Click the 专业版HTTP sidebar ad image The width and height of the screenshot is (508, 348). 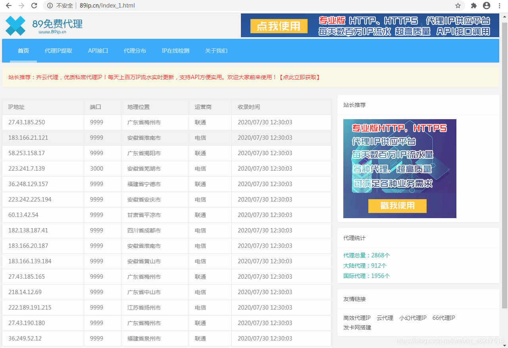click(x=399, y=168)
